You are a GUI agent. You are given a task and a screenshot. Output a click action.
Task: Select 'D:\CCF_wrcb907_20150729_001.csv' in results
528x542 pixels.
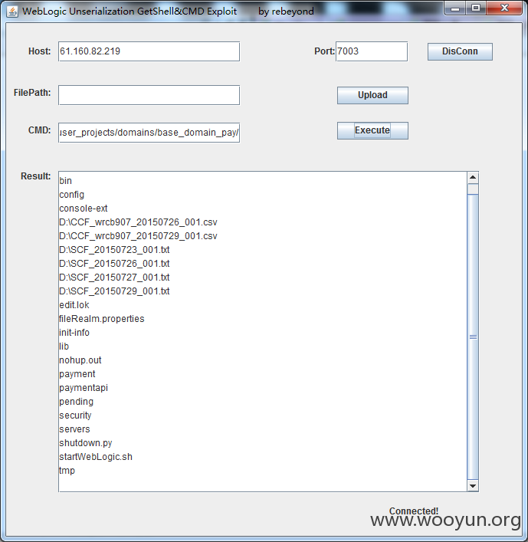click(138, 236)
